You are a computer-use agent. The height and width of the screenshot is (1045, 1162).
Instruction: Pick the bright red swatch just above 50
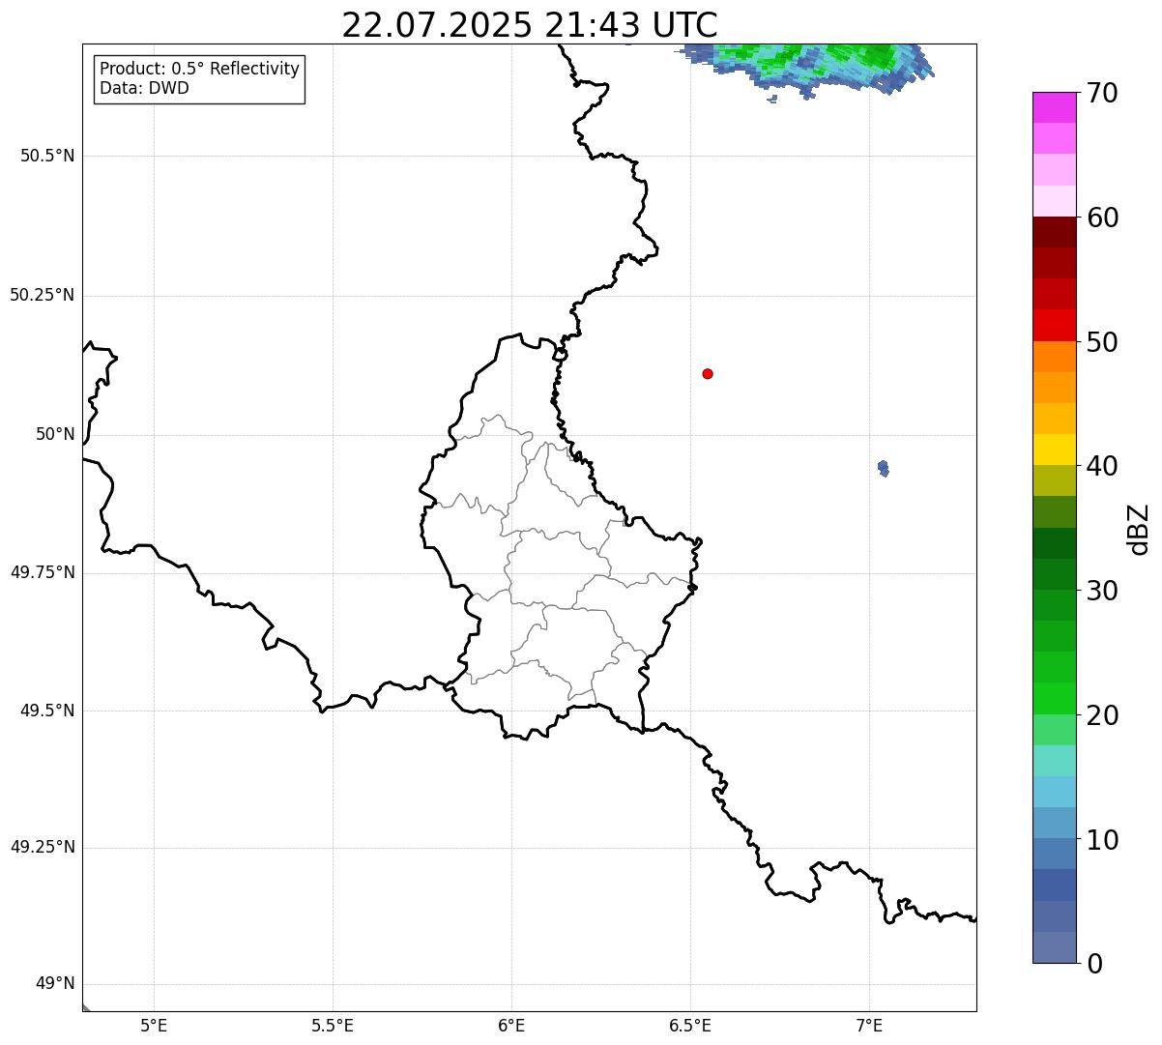1054,325
